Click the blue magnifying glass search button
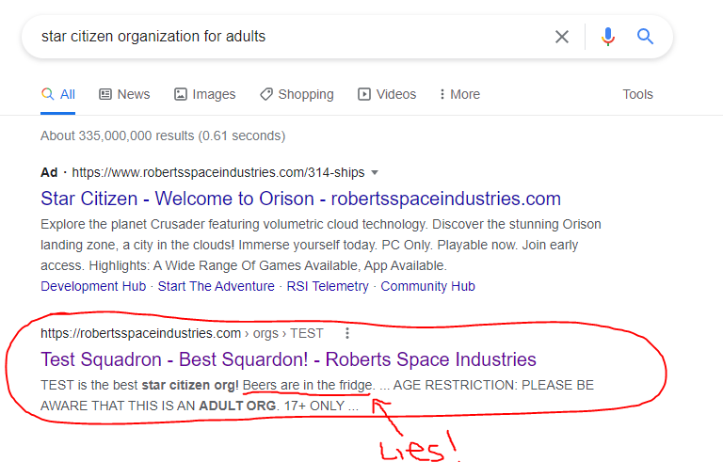723x462 pixels. pyautogui.click(x=646, y=37)
